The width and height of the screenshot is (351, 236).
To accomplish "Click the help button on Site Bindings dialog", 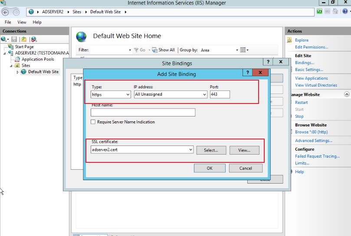I will (x=268, y=62).
